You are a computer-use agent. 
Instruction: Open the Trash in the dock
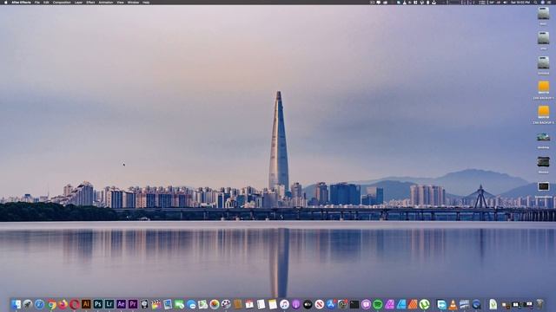coord(539,304)
